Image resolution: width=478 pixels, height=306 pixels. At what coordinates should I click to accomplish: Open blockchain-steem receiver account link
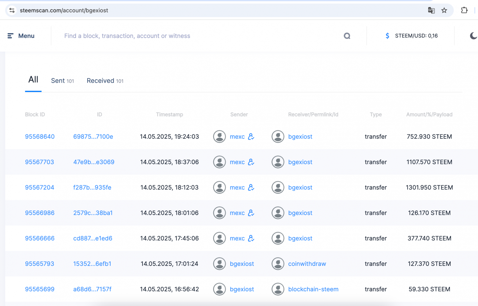coord(313,289)
